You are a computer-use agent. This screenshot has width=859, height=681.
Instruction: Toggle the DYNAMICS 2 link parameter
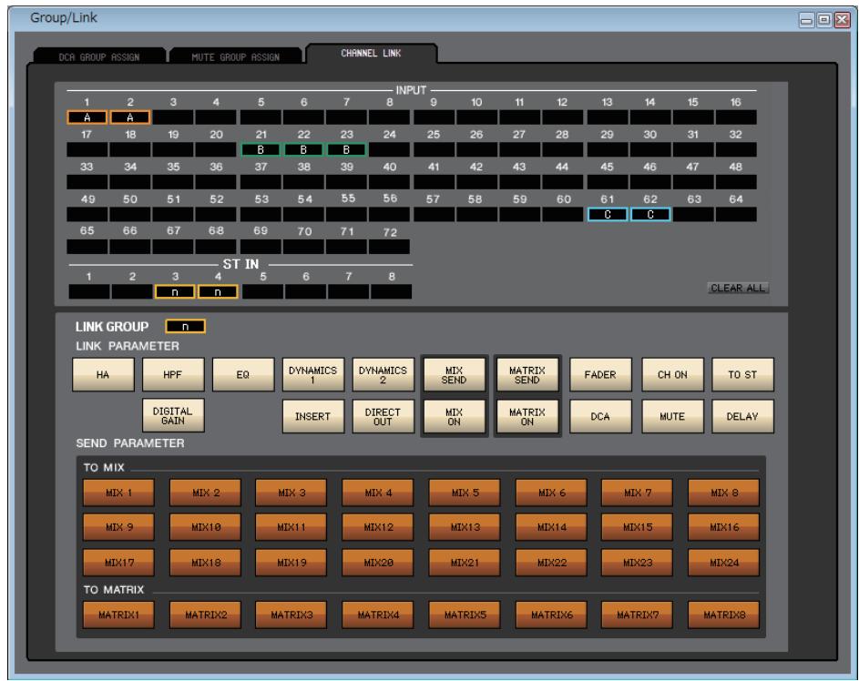pos(383,374)
